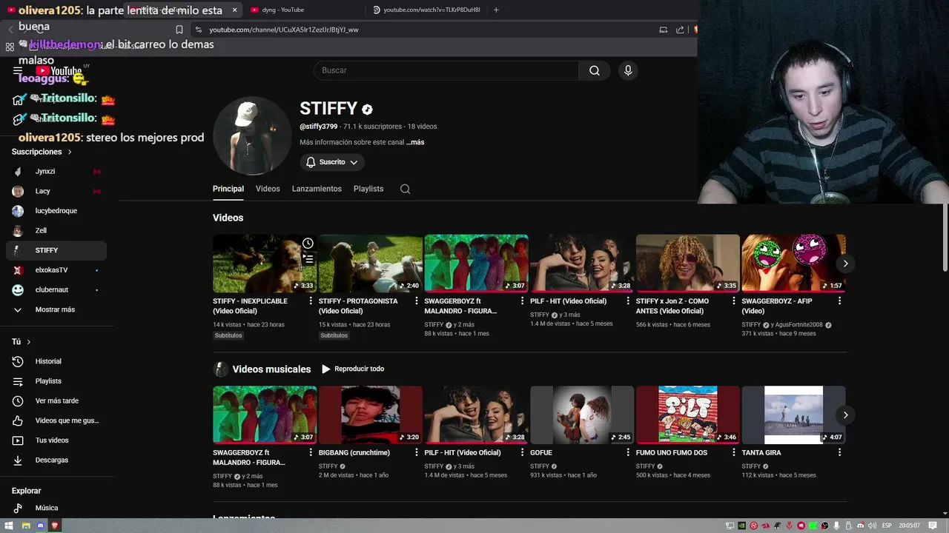The image size is (949, 533).
Task: Switch to the channel Playlists tab
Action: tap(368, 189)
